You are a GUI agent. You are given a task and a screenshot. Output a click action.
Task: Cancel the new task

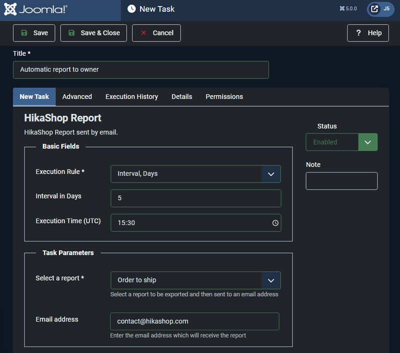tap(156, 33)
